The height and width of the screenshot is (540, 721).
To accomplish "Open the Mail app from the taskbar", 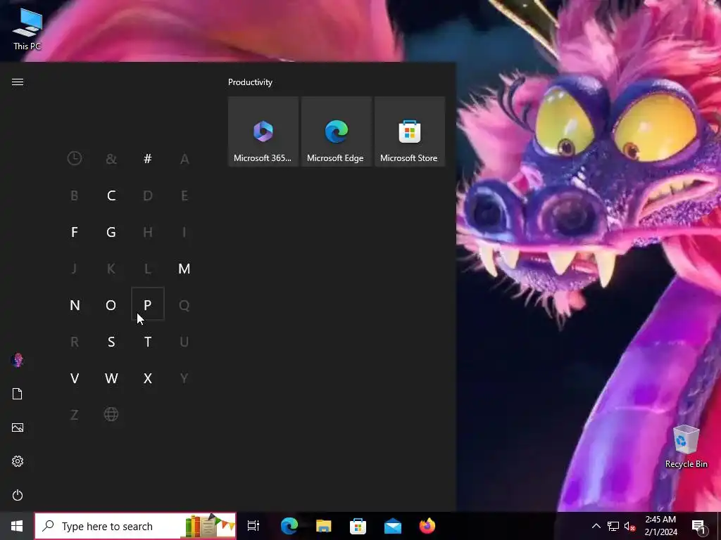I will (393, 526).
